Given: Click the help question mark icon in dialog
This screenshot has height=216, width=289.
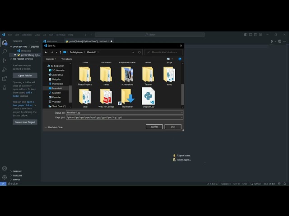Looking at the screenshot, I should [x=180, y=59].
